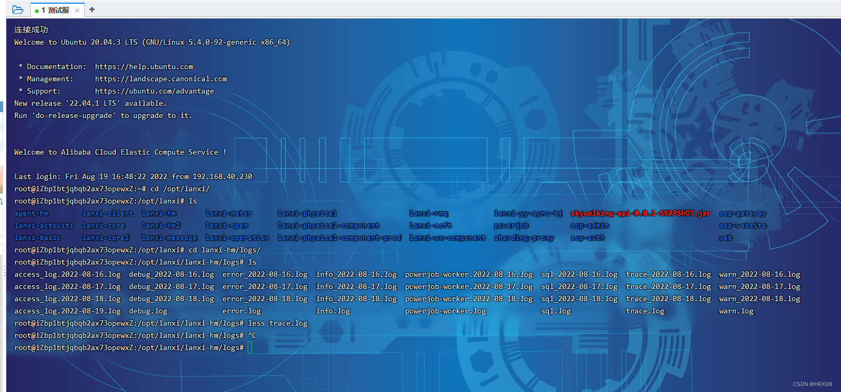Viewport: 841px width, 392px height.
Task: Click the lanxi-physical-component-prod directory name
Action: 339,237
